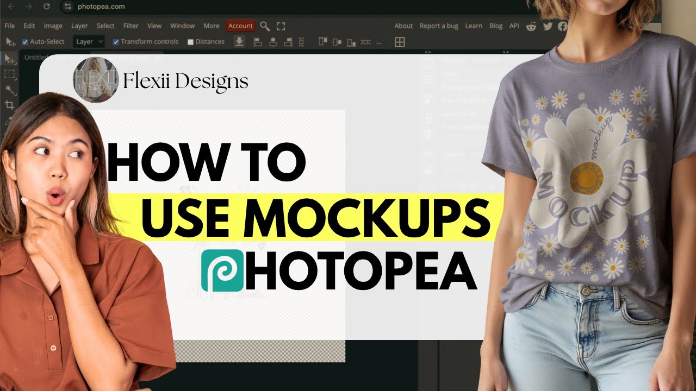This screenshot has width=696, height=391.
Task: View site information icon beside URL
Action: click(67, 7)
